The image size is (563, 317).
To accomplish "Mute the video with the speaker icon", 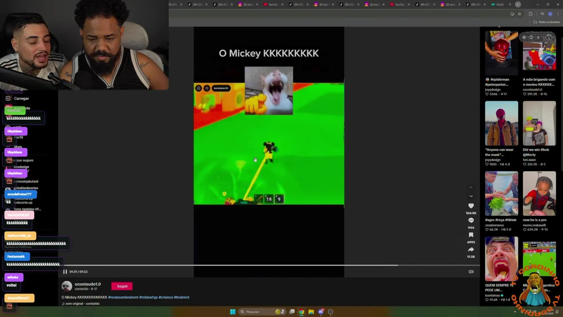I will click(x=471, y=272).
